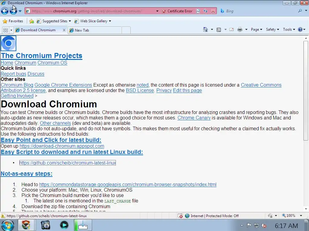Open the github chromium-latest-linux link
Screen dimensions: 309x231
tap(68, 163)
